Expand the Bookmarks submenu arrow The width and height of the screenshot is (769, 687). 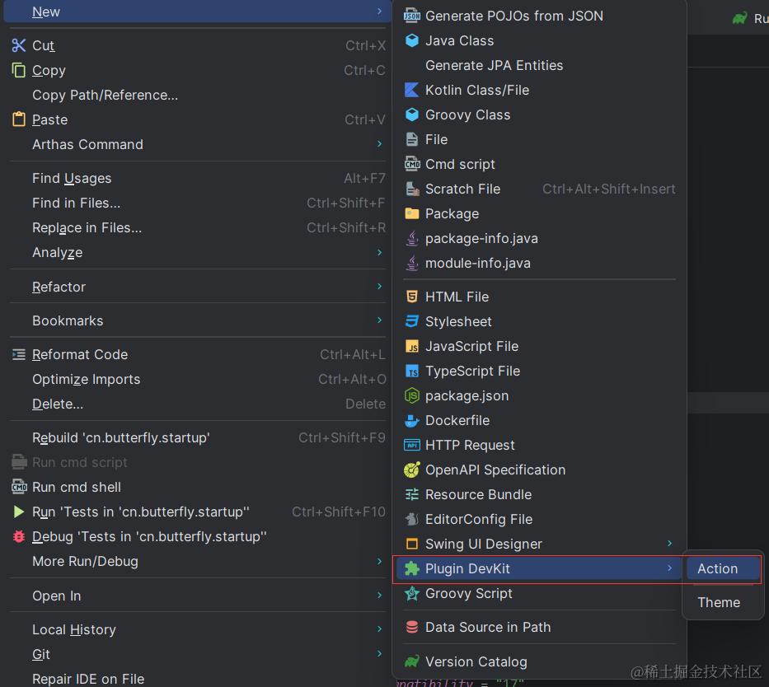[380, 320]
